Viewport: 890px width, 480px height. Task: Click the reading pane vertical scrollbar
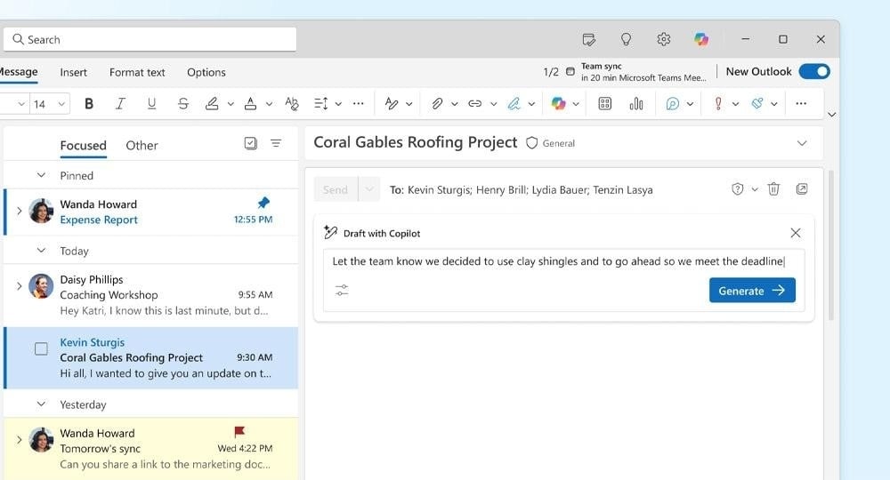pyautogui.click(x=831, y=244)
